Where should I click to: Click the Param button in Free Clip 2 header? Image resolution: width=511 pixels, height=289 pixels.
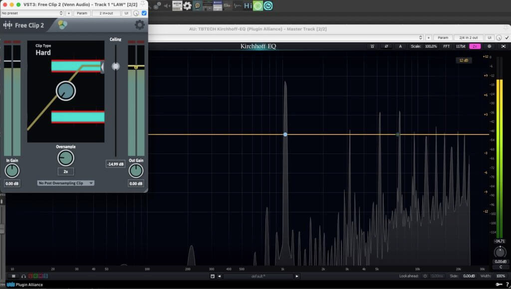pos(82,13)
